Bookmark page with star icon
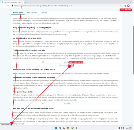The width and height of the screenshot is (134, 130). click(x=121, y=6)
